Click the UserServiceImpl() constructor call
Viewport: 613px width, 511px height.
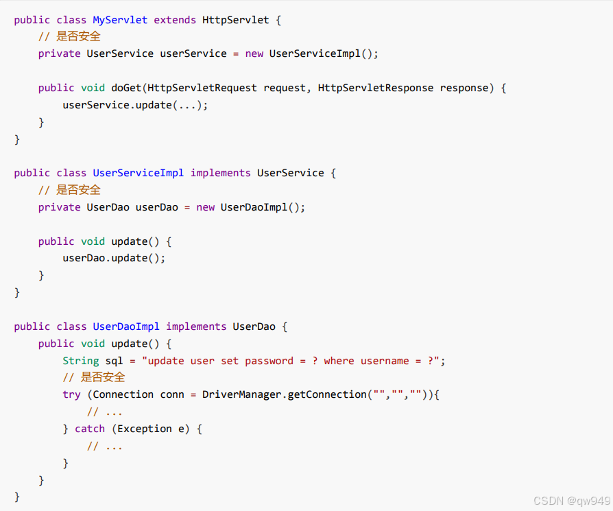pos(323,54)
